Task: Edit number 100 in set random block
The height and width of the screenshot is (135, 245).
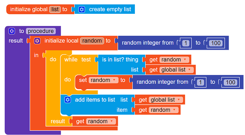Action: (230, 82)
